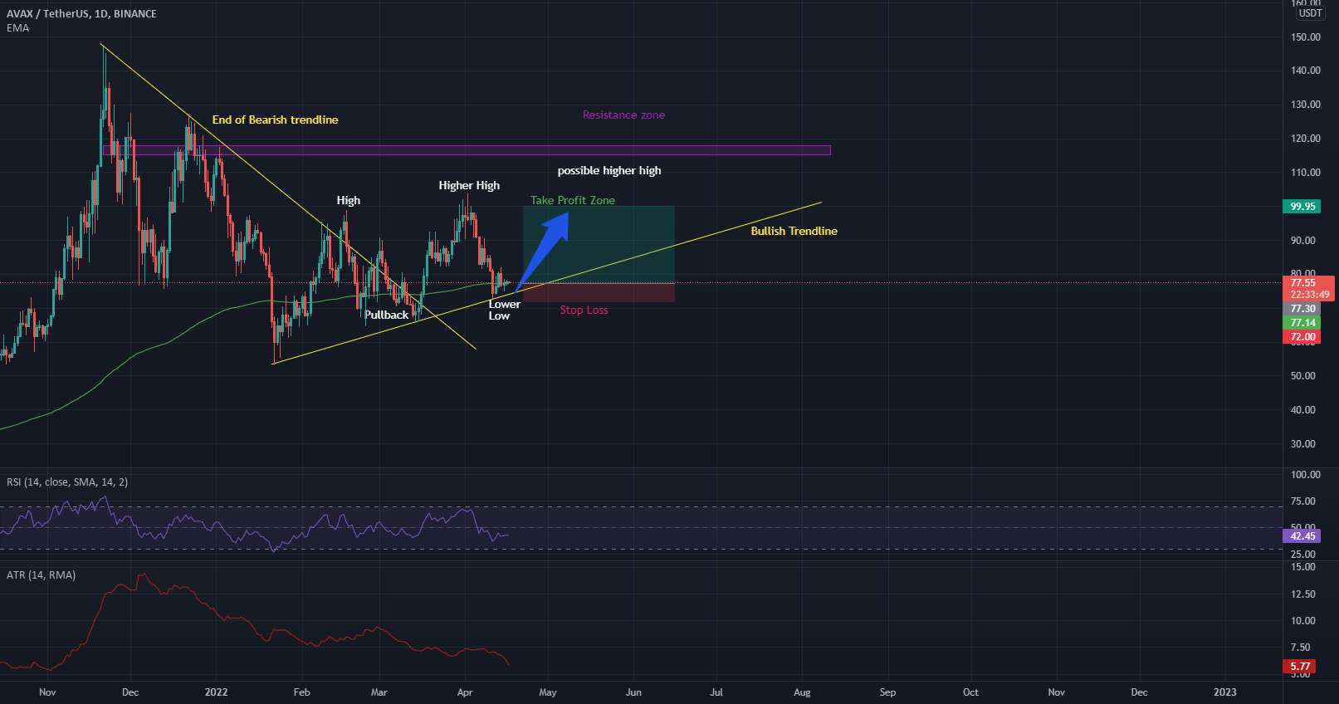Click the 75.00 RSI axis label
The width and height of the screenshot is (1339, 704).
(x=1302, y=501)
